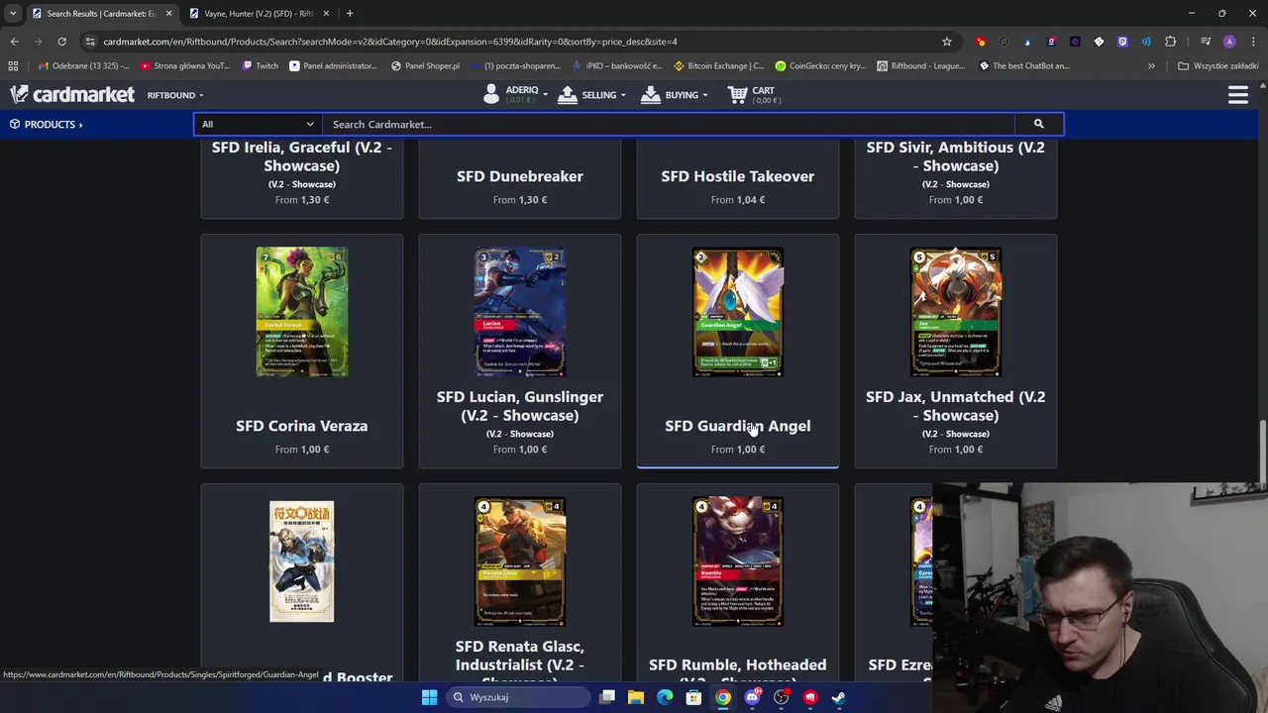Image resolution: width=1268 pixels, height=713 pixels.
Task: Click the Renata Glasc card image
Action: [520, 561]
